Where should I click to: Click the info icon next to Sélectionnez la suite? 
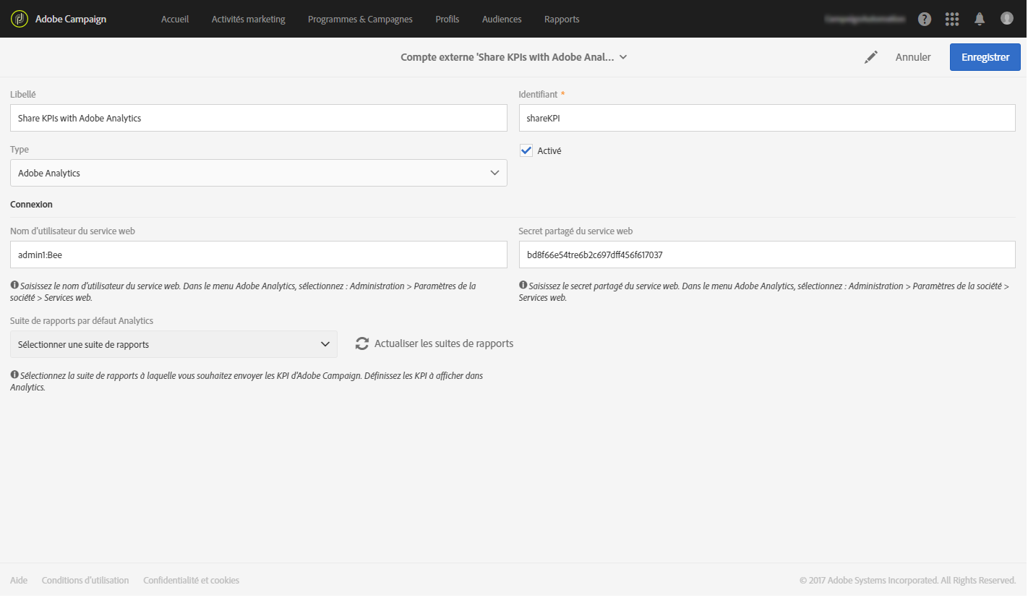tap(14, 376)
